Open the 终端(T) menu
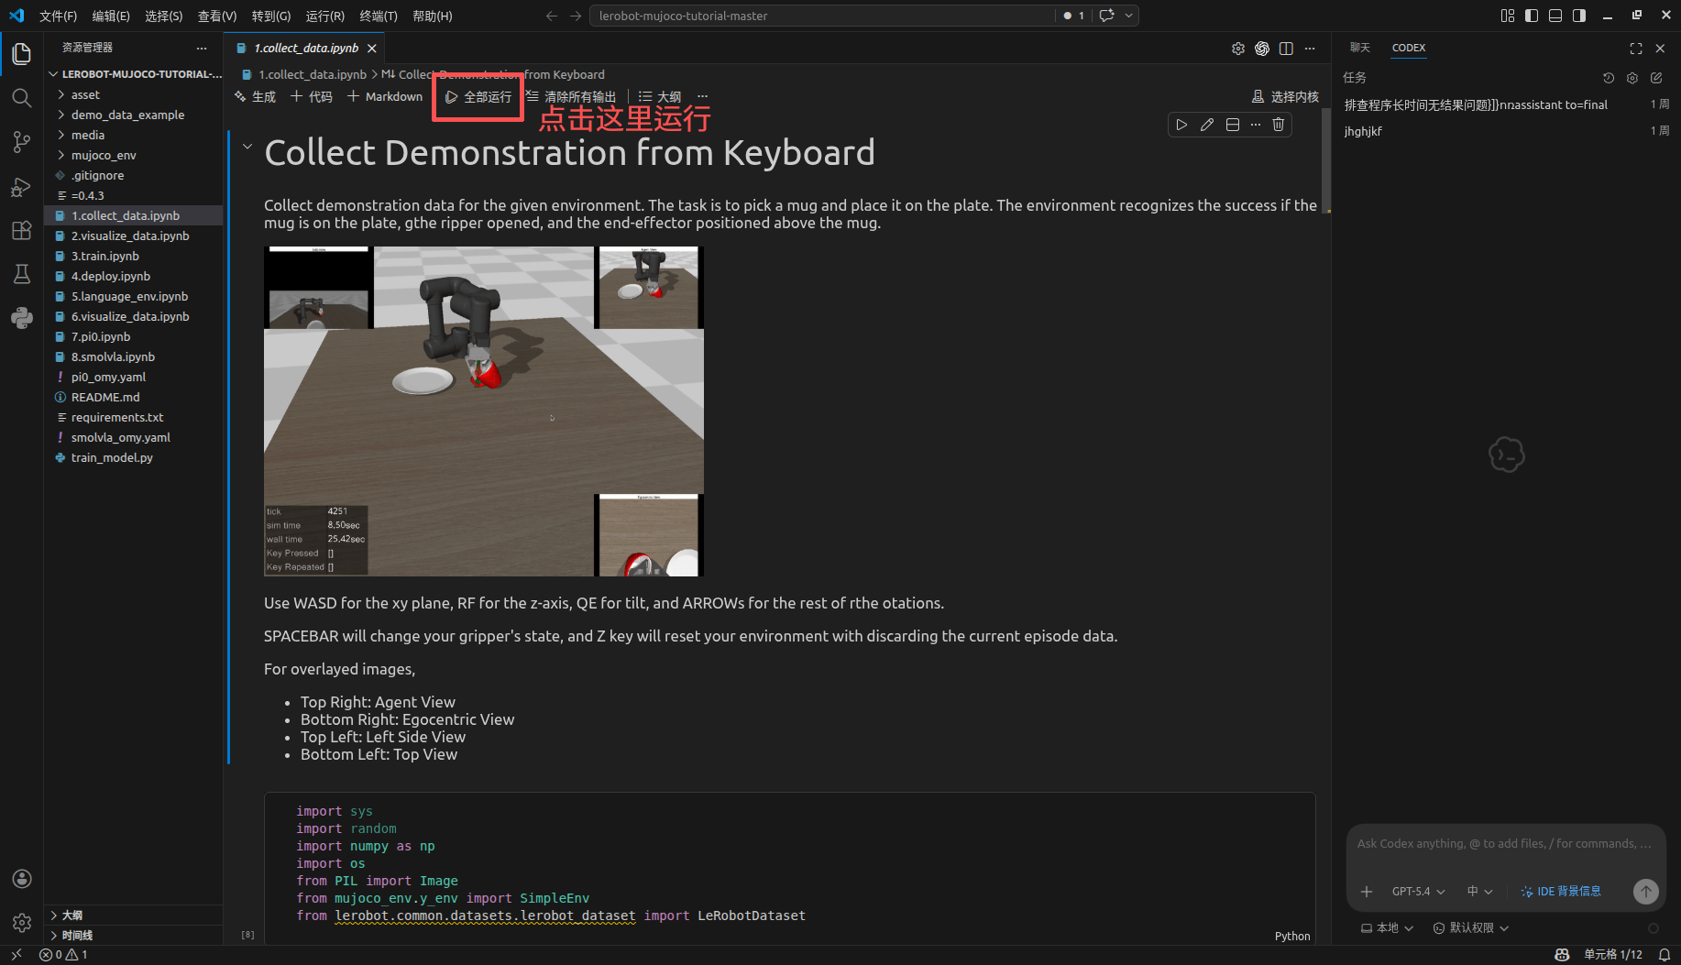 (x=379, y=16)
